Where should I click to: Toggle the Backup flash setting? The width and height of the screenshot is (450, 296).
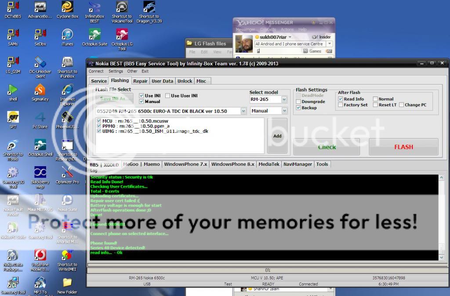click(298, 107)
